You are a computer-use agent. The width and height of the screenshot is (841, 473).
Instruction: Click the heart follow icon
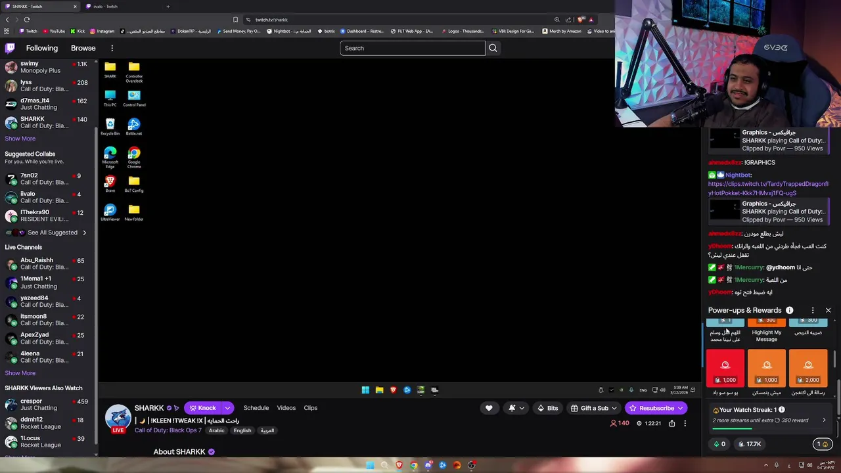[489, 408]
